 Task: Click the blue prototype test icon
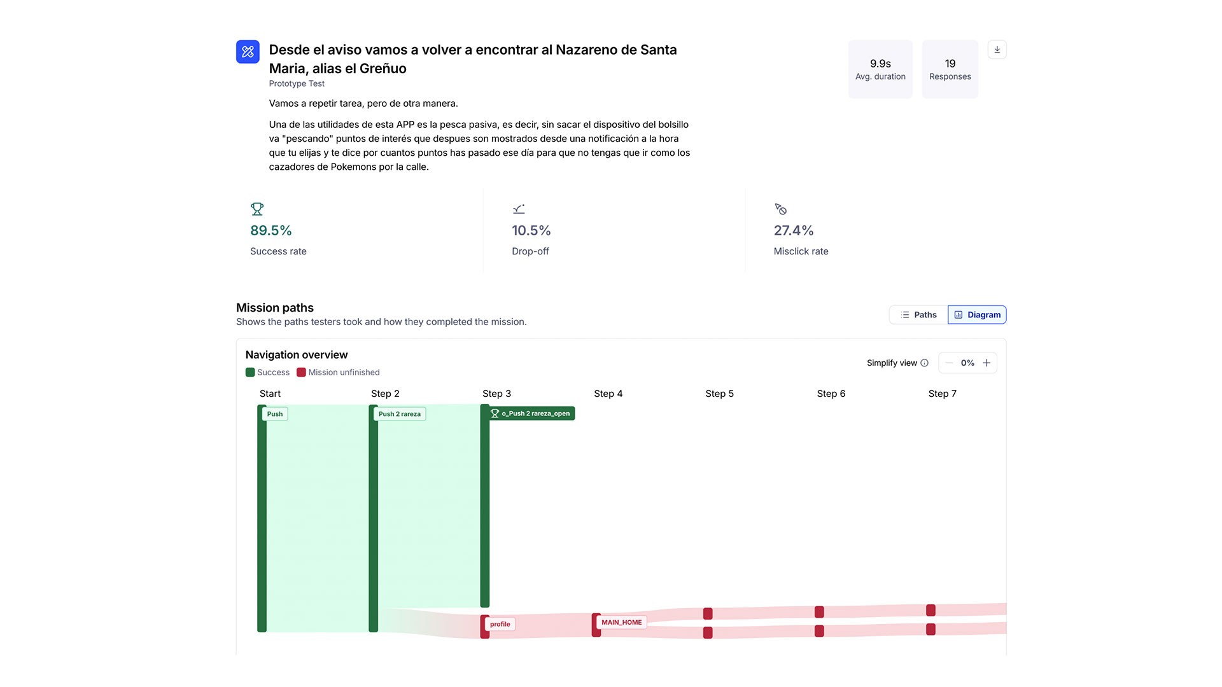(248, 52)
